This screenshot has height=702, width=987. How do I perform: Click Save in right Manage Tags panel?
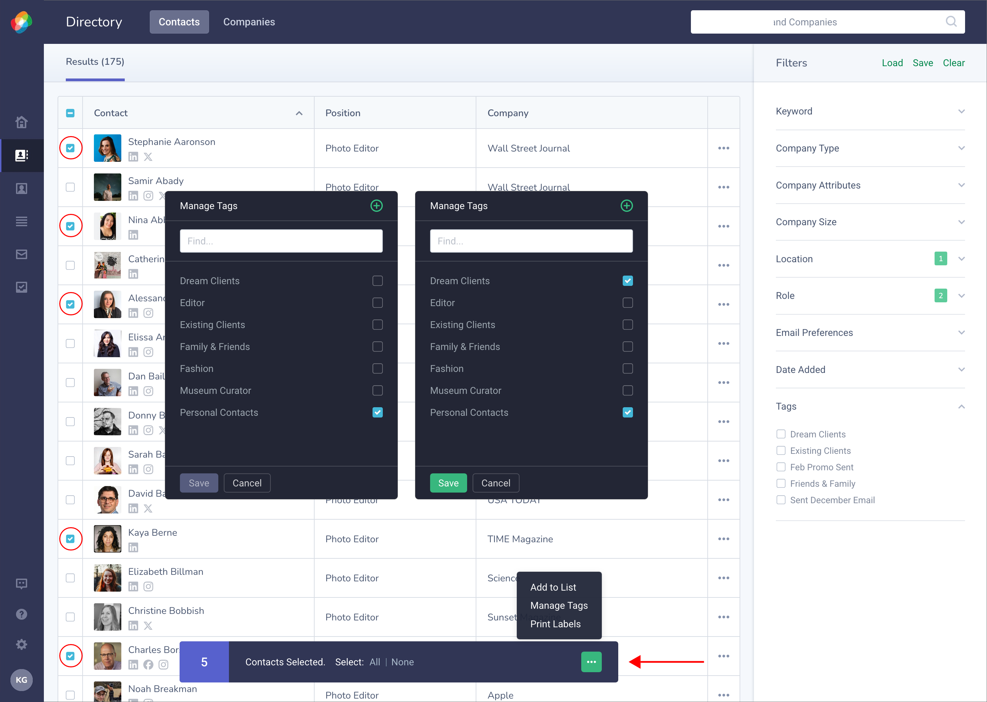tap(449, 483)
